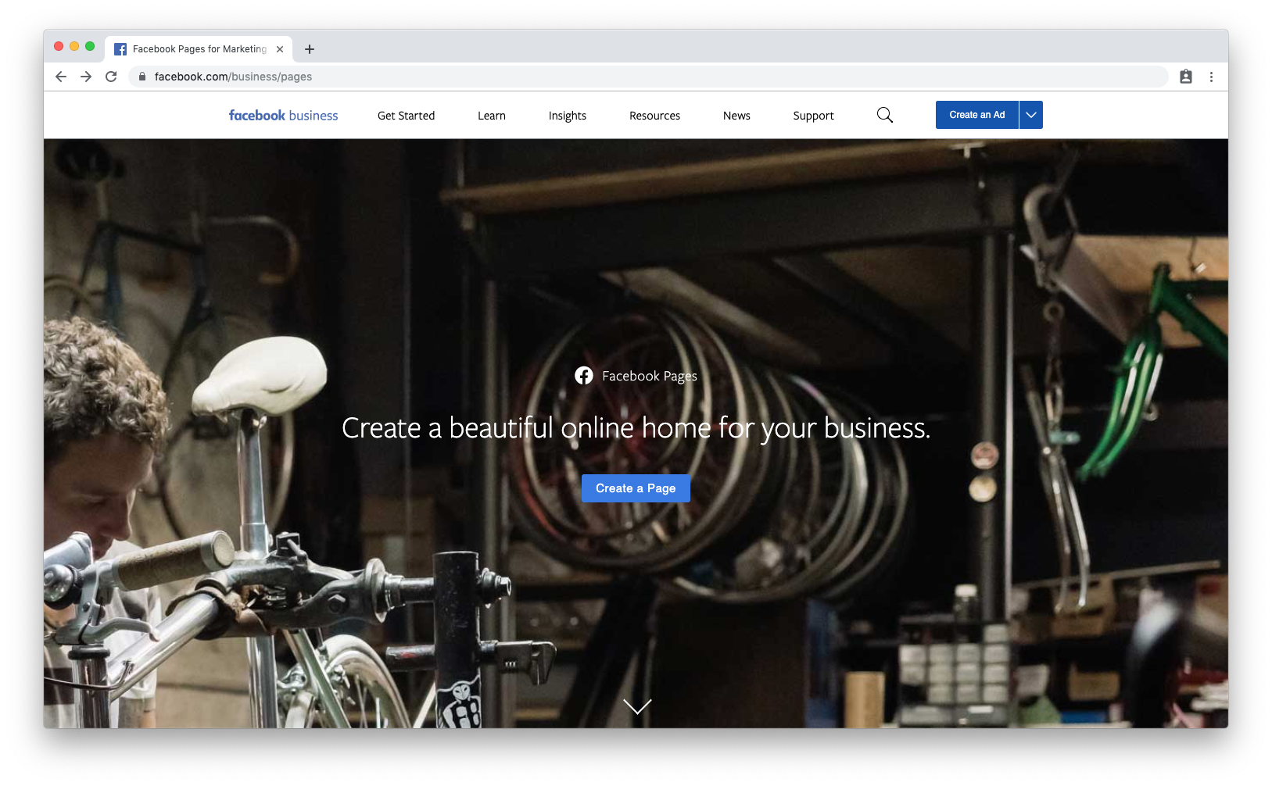Open the News menu item
1272x786 pixels.
pyautogui.click(x=736, y=116)
